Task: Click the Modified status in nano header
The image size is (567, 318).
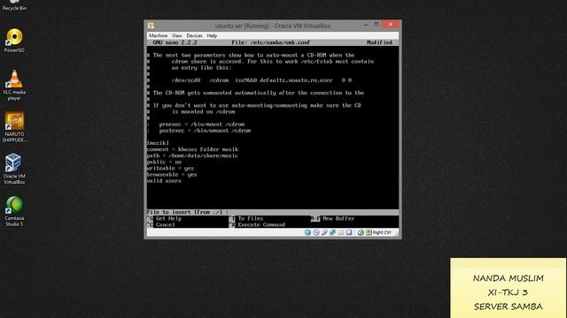Action: pos(379,42)
